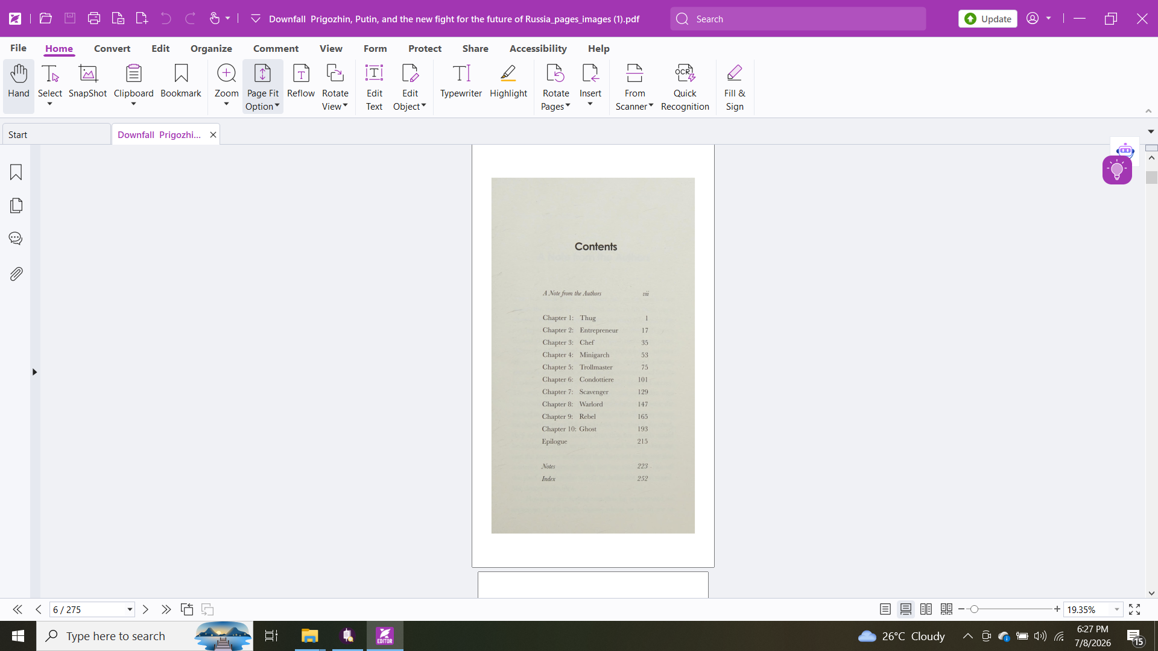The width and height of the screenshot is (1158, 651).
Task: Click the Update button
Action: point(988,19)
